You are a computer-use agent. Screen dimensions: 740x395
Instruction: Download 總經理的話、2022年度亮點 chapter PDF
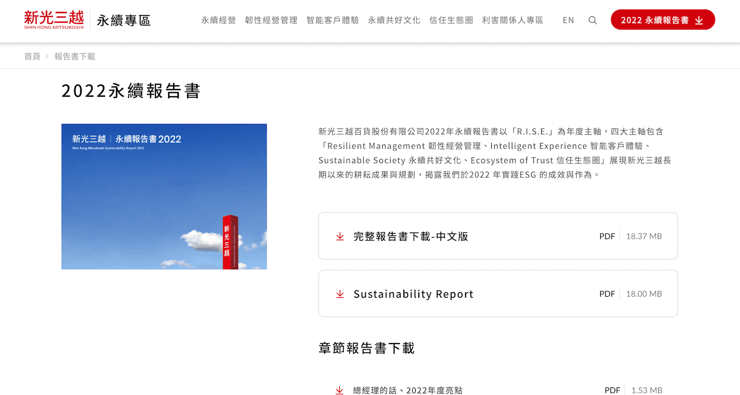[x=498, y=390]
